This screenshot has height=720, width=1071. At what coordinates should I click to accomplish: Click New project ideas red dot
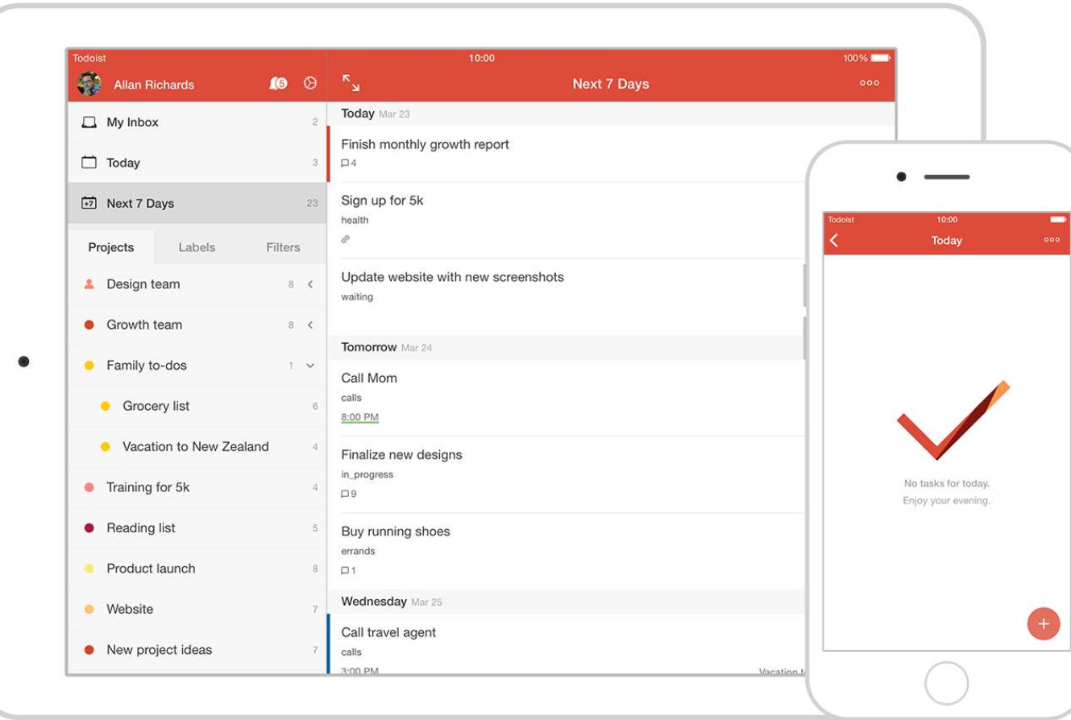click(x=89, y=650)
